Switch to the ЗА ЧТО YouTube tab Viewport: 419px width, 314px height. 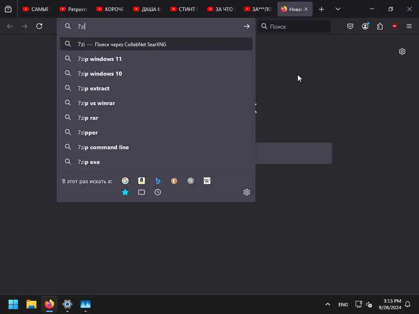click(x=221, y=9)
